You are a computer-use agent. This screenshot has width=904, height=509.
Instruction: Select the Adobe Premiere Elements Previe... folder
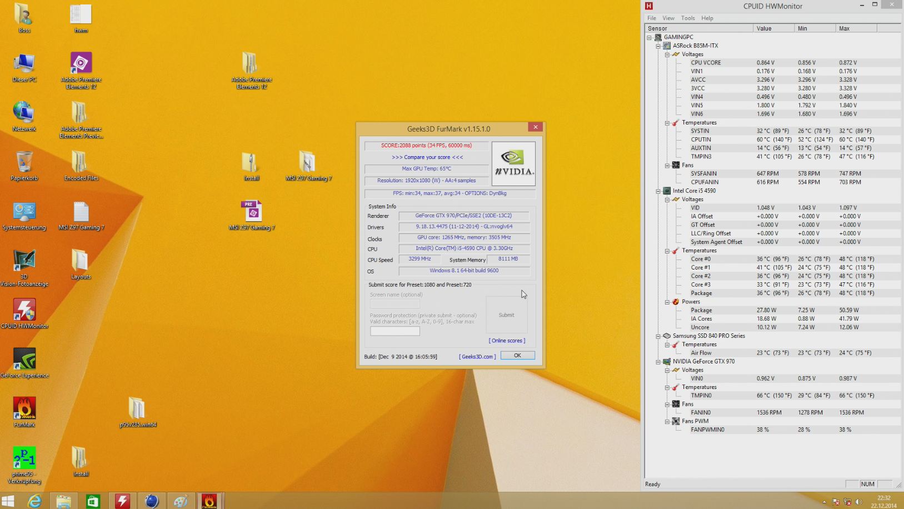(81, 120)
